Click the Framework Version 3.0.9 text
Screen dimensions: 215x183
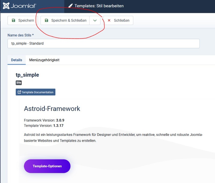(44, 120)
